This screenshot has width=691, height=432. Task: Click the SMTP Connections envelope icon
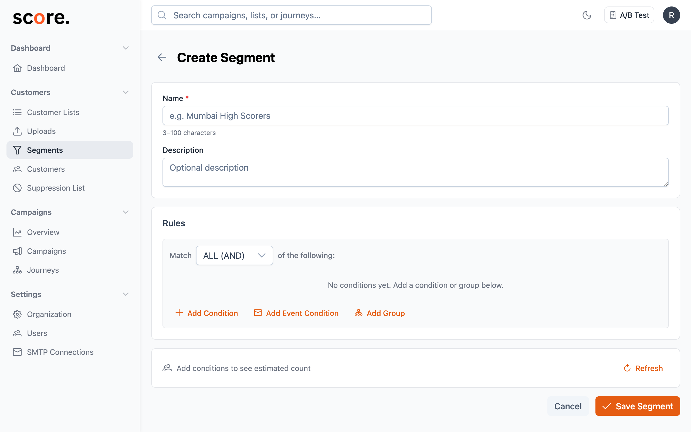(x=17, y=352)
